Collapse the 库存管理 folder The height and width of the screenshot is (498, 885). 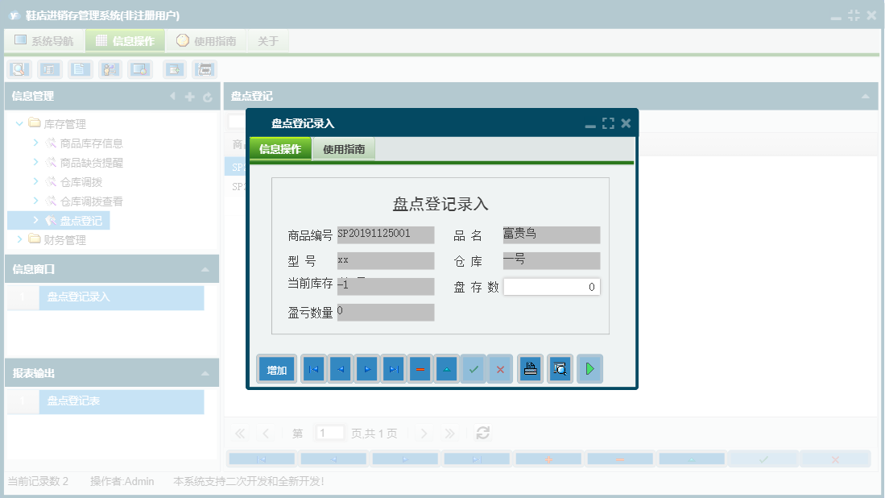tap(19, 124)
